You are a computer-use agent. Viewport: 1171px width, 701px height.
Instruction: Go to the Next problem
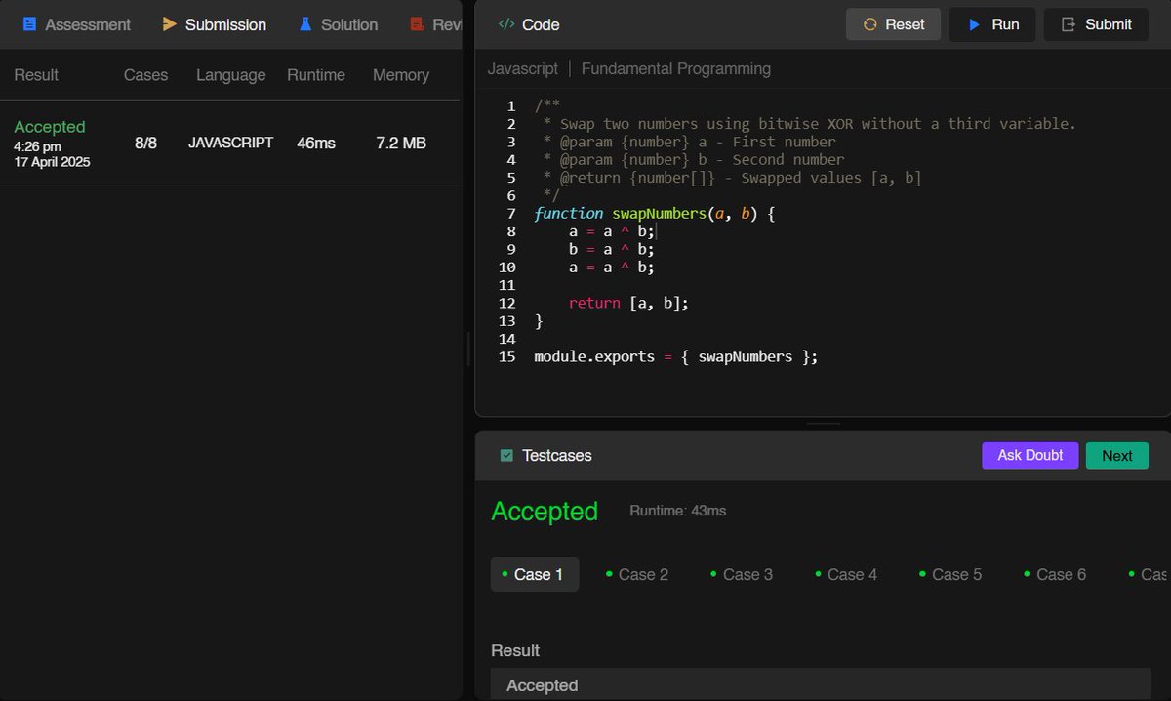pyautogui.click(x=1117, y=455)
